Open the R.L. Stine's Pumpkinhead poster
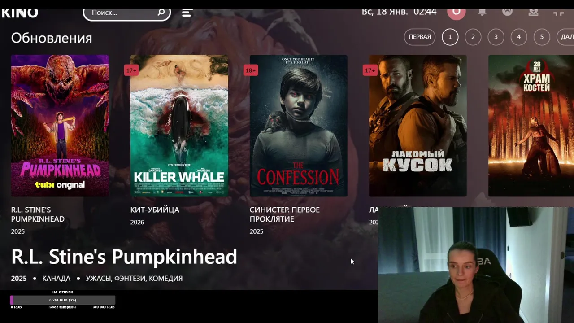This screenshot has height=323, width=574. pyautogui.click(x=60, y=126)
